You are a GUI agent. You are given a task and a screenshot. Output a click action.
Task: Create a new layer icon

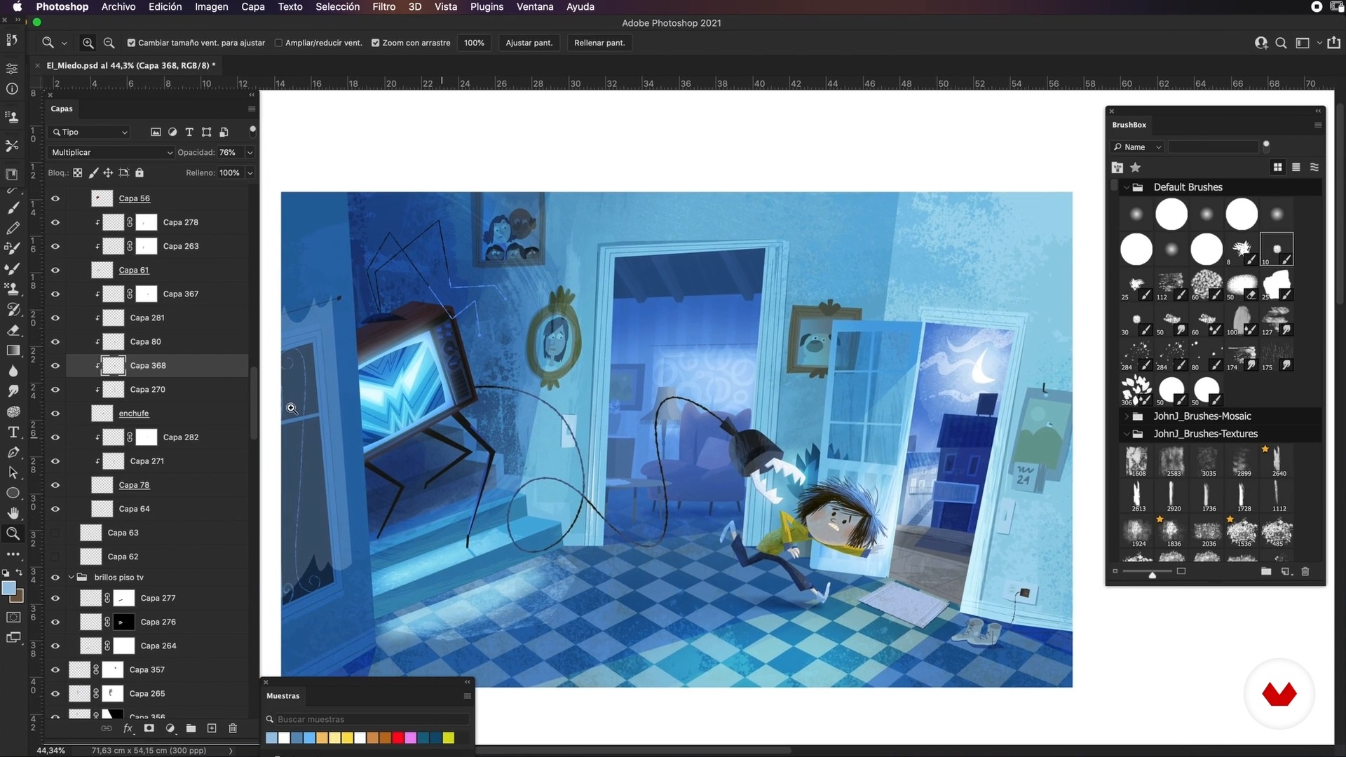click(x=212, y=728)
